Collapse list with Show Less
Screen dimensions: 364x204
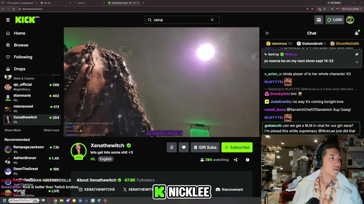point(51,130)
